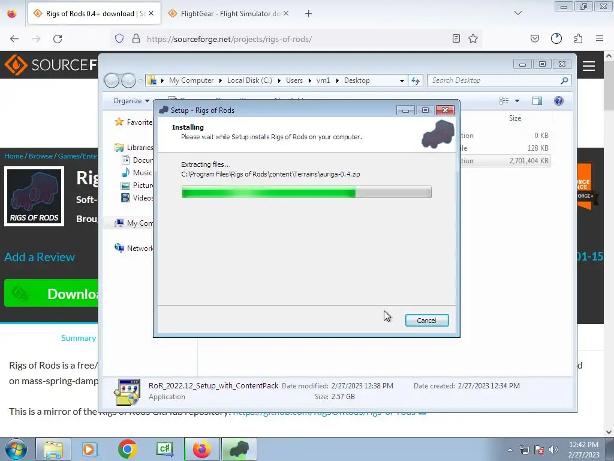Switch to Rigs of Rods setup taskbar item
The width and height of the screenshot is (614, 461).
coord(239,449)
